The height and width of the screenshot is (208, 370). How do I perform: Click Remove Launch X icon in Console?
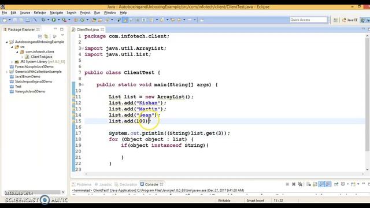[294, 184]
